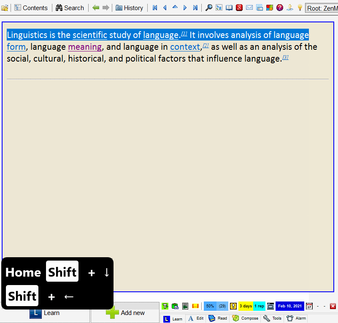Open the Contents window
This screenshot has width=338, height=323.
click(31, 8)
